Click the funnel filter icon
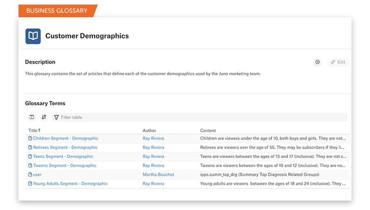The height and width of the screenshot is (210, 370). pyautogui.click(x=56, y=117)
